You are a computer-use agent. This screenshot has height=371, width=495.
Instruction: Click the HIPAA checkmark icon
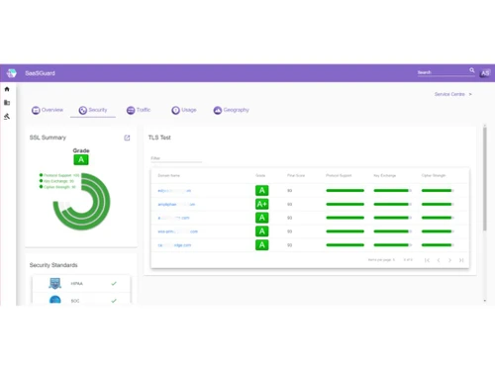[x=114, y=283]
